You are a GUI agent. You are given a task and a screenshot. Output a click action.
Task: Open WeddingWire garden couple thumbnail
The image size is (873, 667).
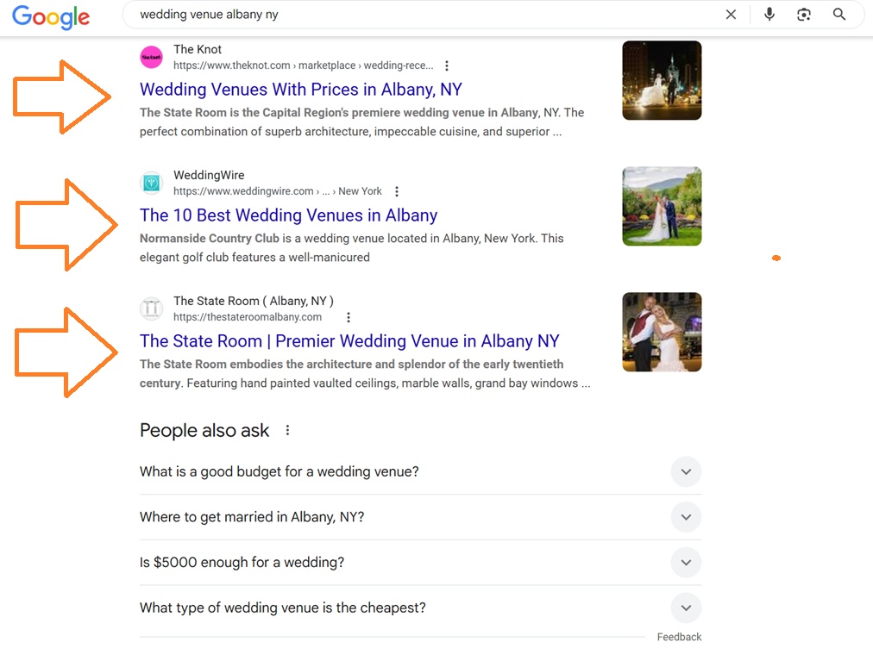662,206
